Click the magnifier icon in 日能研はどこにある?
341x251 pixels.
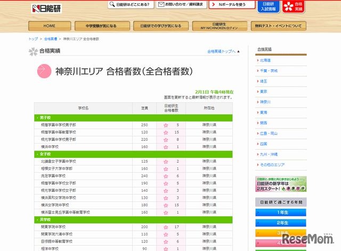112,4
